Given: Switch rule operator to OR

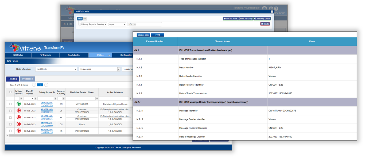Looking at the screenshot, I should (85, 19).
